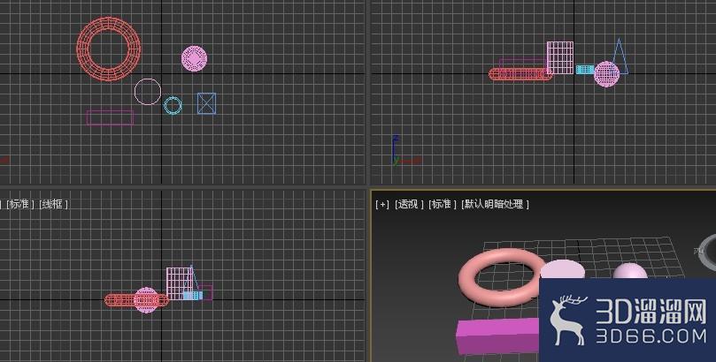Select the cyan tube in the front viewport
The height and width of the screenshot is (362, 716).
[x=585, y=70]
